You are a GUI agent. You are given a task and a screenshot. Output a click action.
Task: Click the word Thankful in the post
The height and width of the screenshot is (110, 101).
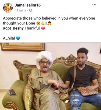point(32,28)
